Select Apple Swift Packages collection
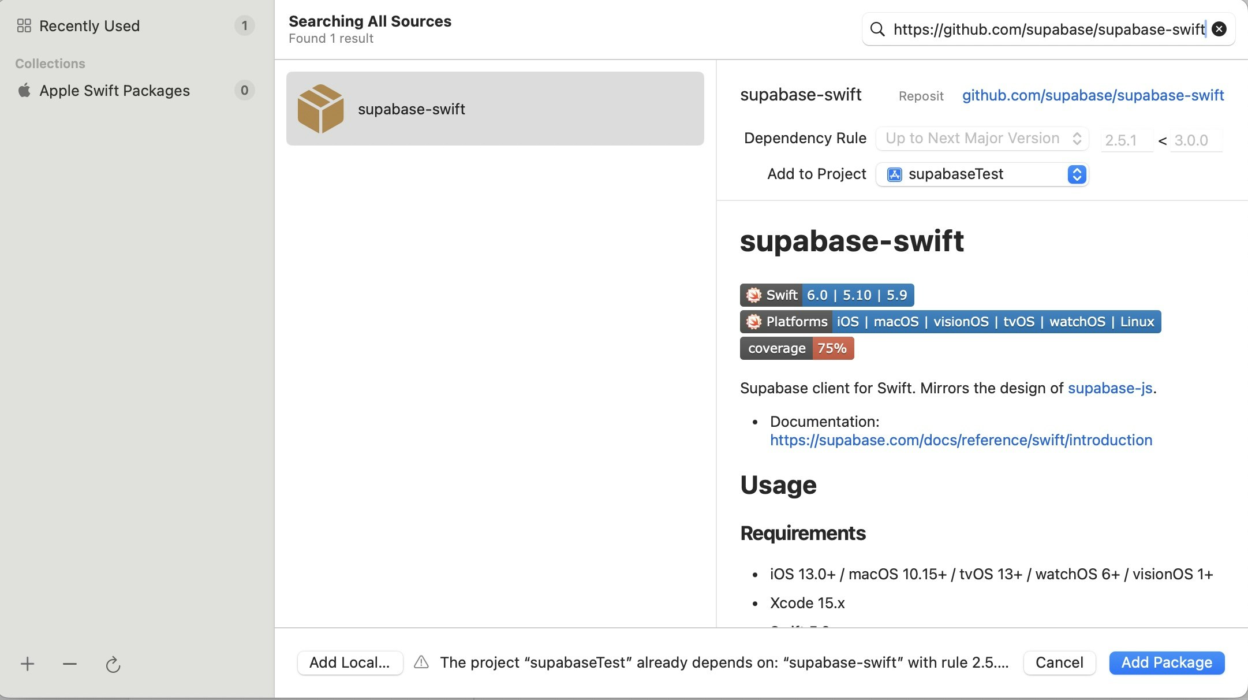Viewport: 1248px width, 700px height. click(114, 91)
